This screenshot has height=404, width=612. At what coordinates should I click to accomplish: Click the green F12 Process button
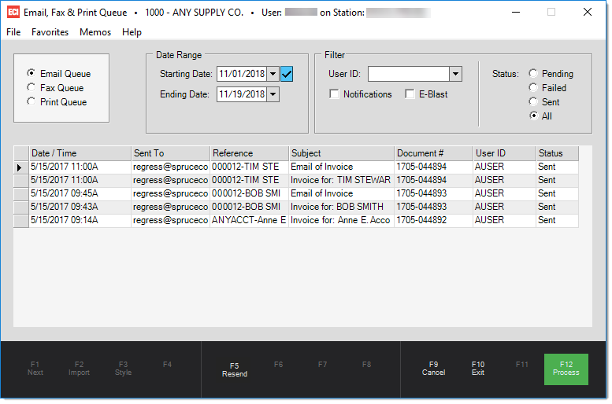tap(566, 369)
